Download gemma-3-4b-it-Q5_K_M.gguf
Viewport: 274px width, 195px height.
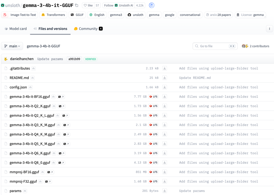click(164, 144)
